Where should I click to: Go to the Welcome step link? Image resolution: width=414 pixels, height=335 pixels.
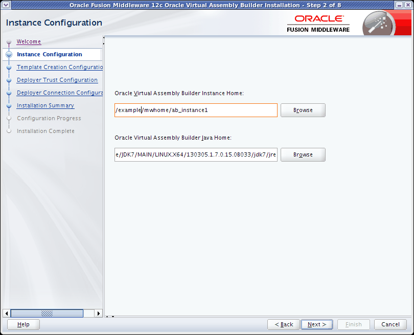pyautogui.click(x=29, y=41)
